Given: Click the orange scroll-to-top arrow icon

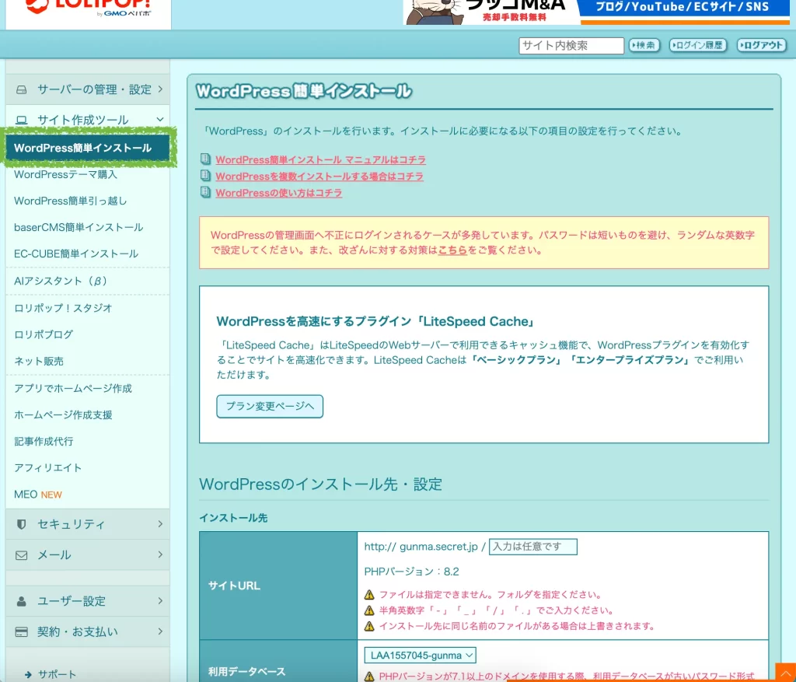Looking at the screenshot, I should [784, 673].
